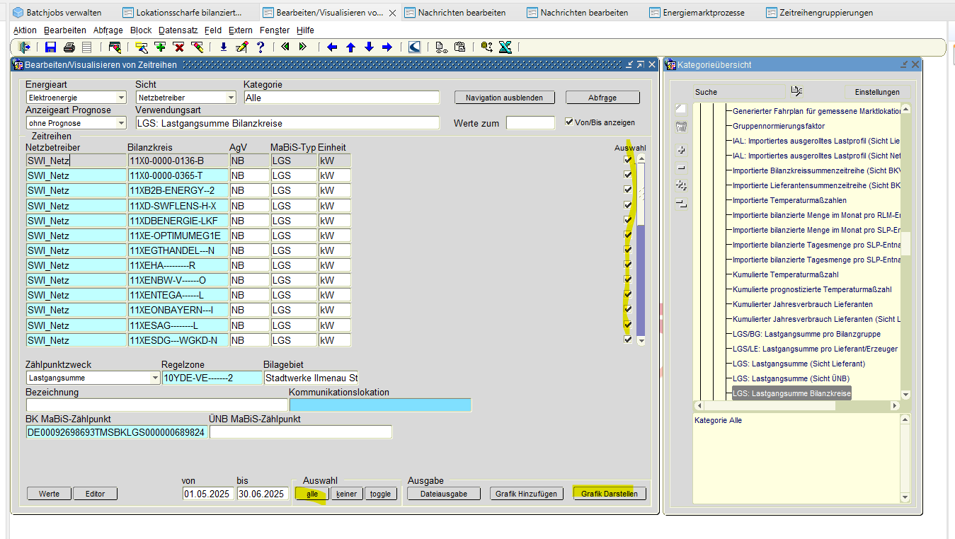Click the printer icon in toolbar
Image resolution: width=955 pixels, height=539 pixels.
(69, 47)
